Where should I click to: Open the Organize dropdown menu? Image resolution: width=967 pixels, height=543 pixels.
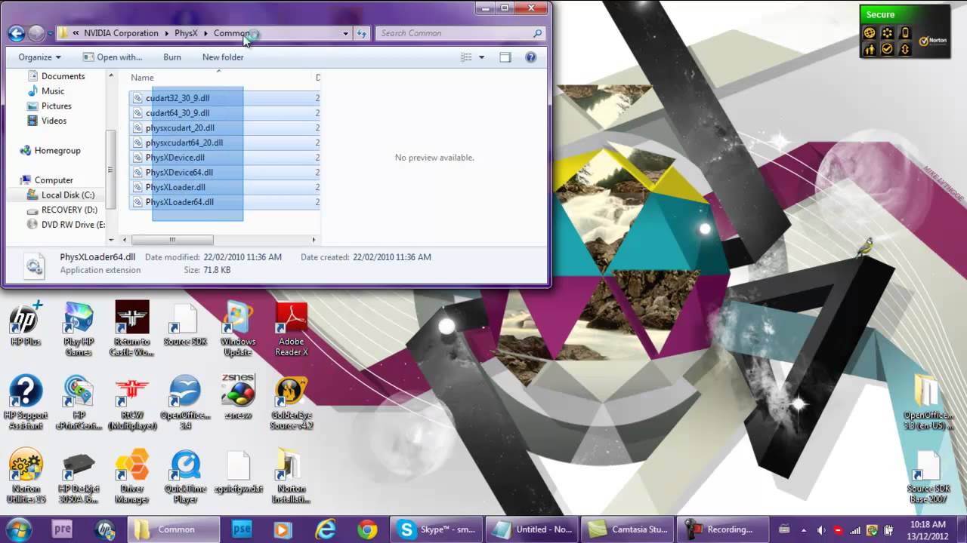40,57
